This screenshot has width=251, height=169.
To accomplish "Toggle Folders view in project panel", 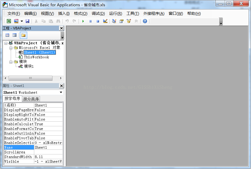I will 23,35.
